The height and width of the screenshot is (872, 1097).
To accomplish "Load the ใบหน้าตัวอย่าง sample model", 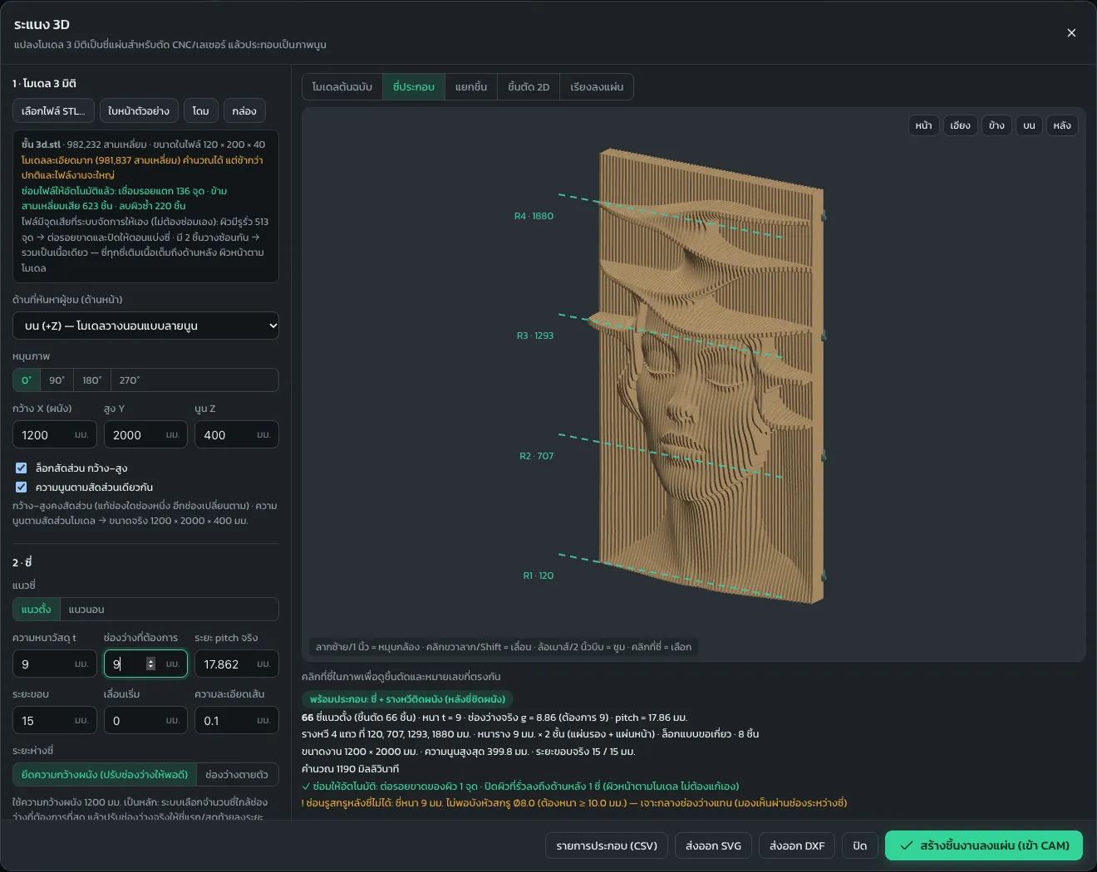I will click(x=139, y=111).
